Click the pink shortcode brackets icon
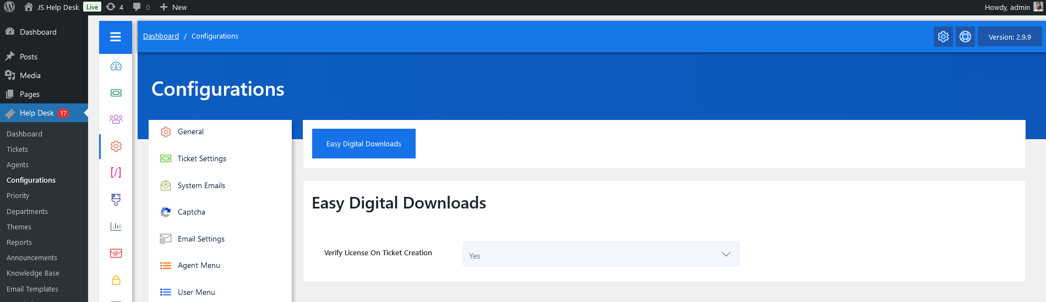The height and width of the screenshot is (302, 1046). (x=116, y=173)
